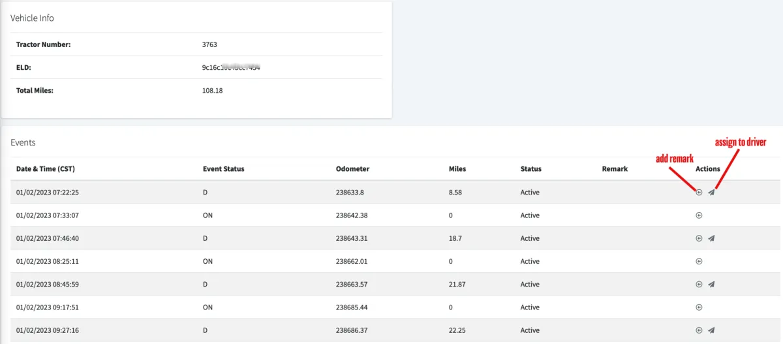This screenshot has height=344, width=783.
Task: Click the Miles column header
Action: pos(457,169)
